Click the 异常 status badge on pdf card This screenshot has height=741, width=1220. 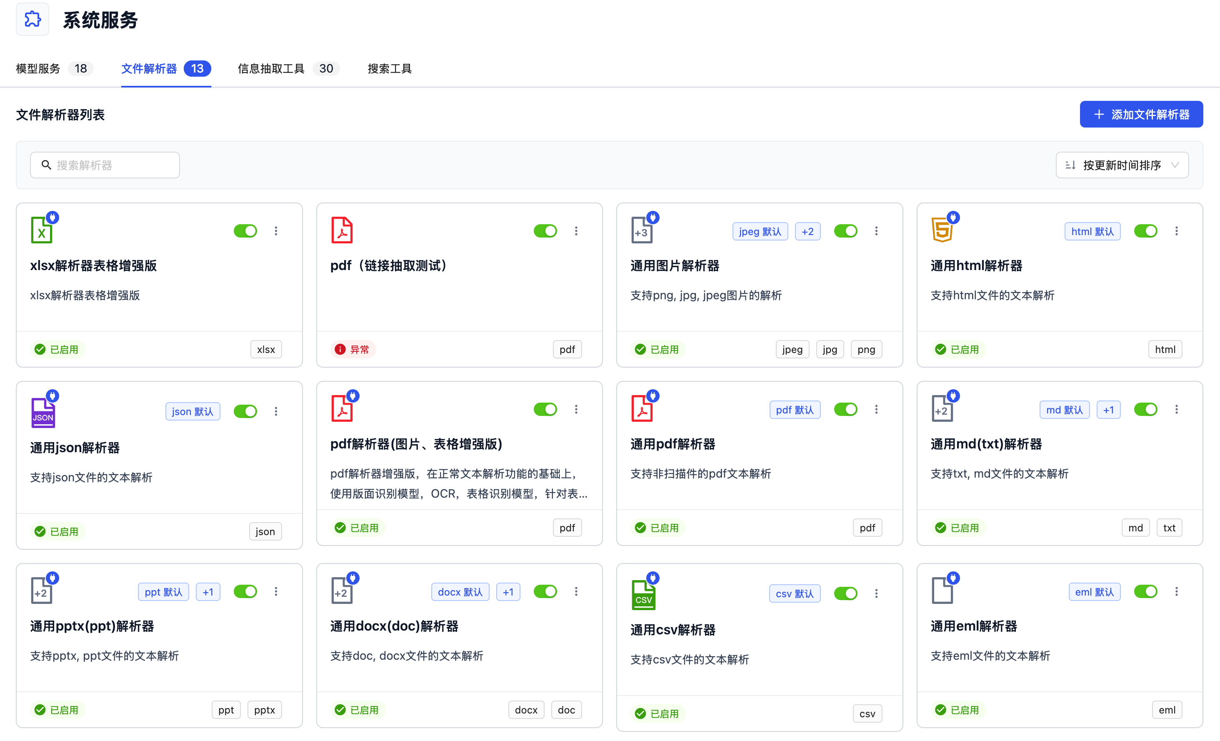pos(352,350)
